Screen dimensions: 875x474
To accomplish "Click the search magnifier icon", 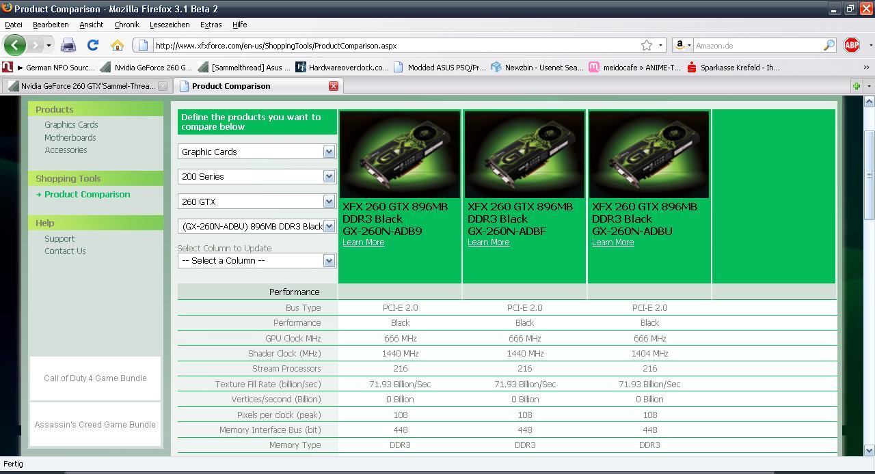I will pos(829,46).
